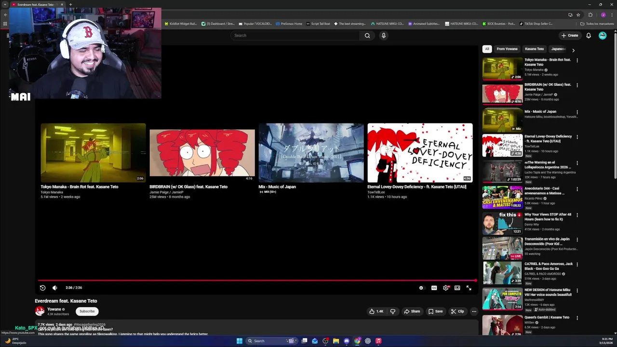Save video to playlist
617x347 pixels.
[435, 311]
